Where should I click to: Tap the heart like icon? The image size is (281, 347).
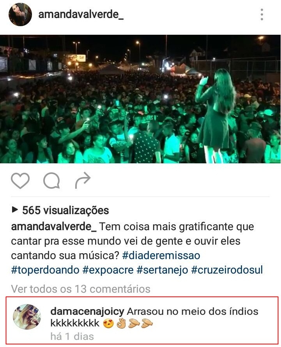(x=20, y=181)
